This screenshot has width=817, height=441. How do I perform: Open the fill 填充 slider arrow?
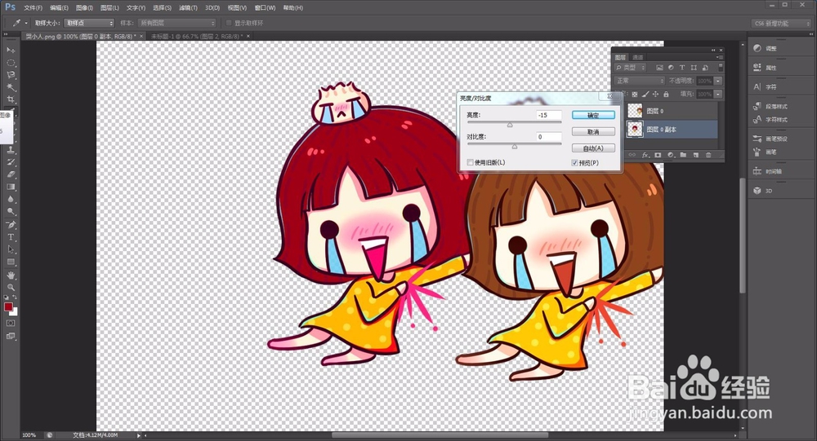[718, 94]
